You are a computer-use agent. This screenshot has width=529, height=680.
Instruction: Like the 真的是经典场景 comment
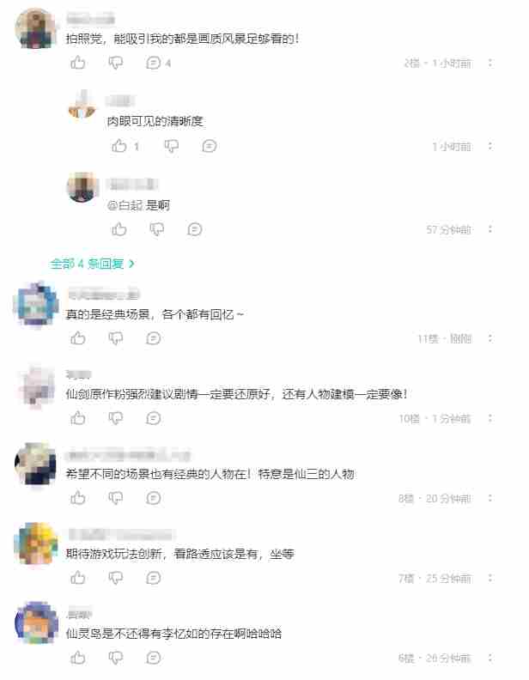pyautogui.click(x=78, y=337)
